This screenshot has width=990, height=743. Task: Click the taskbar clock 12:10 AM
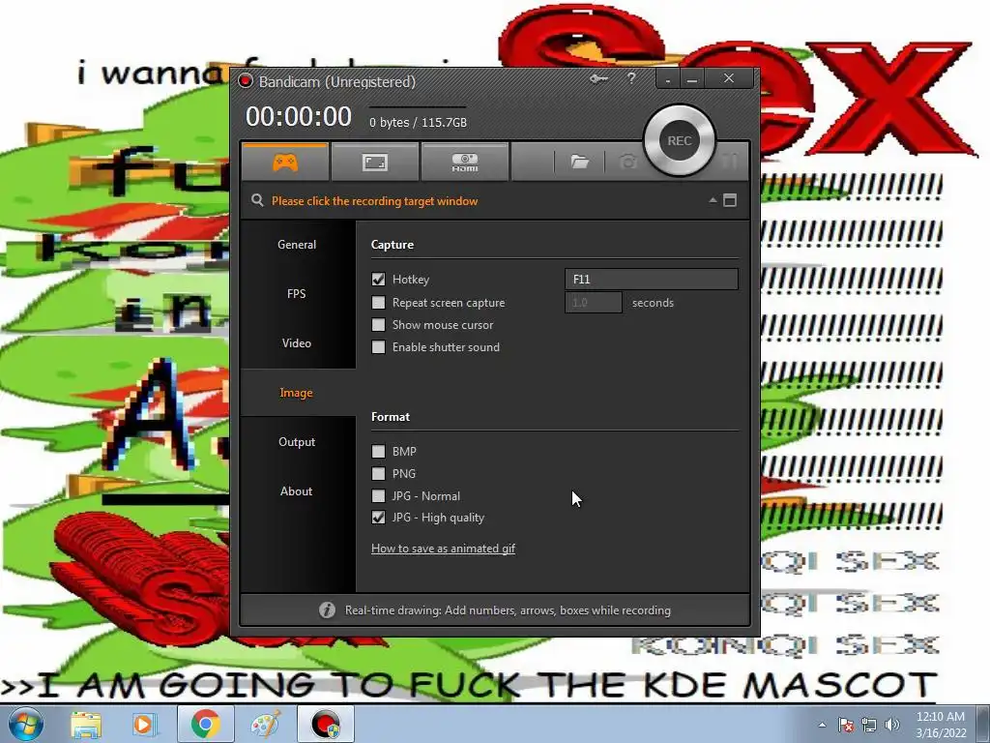pos(941,717)
